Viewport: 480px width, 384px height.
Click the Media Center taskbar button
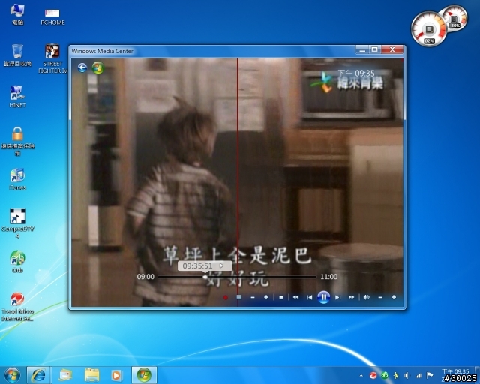click(x=144, y=375)
